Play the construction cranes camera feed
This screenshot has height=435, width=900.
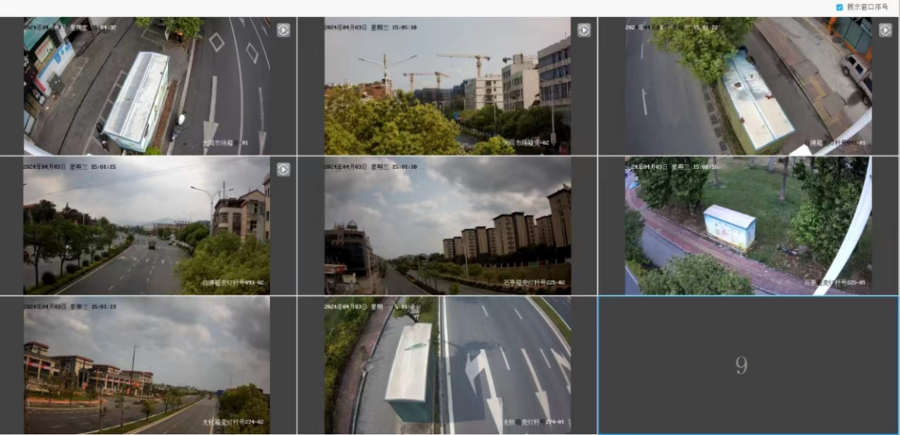[x=584, y=30]
